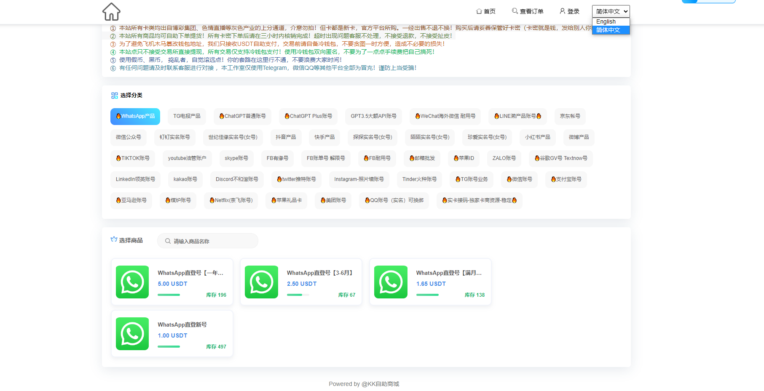Select English from the language dropdown
Screen dimensions: 764x391
click(x=606, y=21)
